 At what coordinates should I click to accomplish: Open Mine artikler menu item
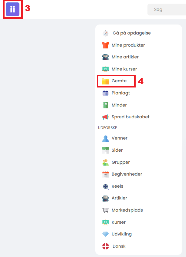click(x=125, y=57)
